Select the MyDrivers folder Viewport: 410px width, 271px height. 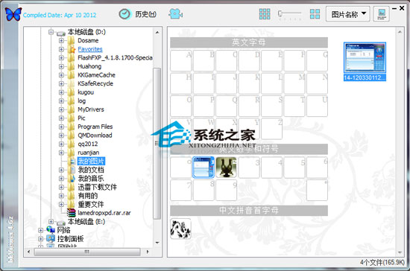[91, 109]
